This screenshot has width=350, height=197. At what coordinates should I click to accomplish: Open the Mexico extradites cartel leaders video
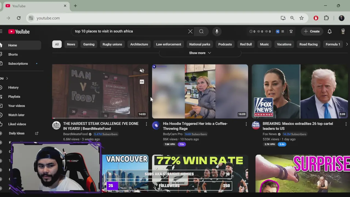coord(298,126)
